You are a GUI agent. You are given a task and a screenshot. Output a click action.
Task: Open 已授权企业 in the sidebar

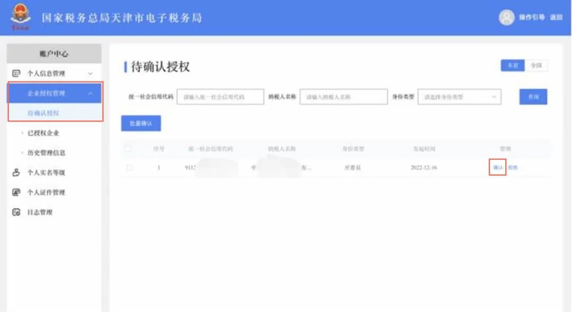(x=43, y=133)
